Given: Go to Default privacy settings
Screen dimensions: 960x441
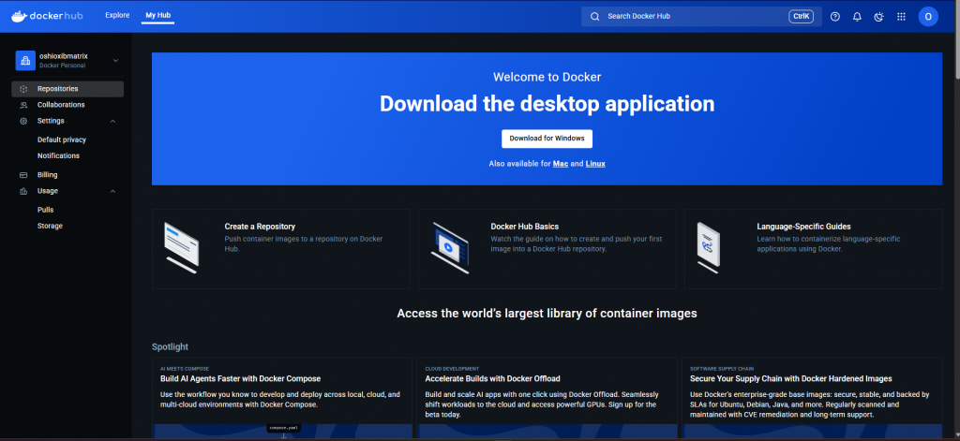Looking at the screenshot, I should tap(62, 140).
